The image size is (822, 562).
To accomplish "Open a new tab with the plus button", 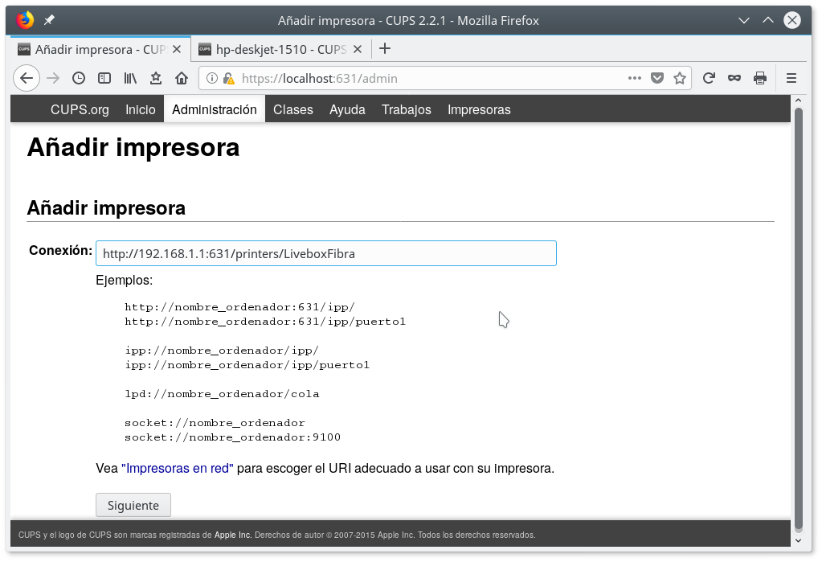I will (385, 48).
